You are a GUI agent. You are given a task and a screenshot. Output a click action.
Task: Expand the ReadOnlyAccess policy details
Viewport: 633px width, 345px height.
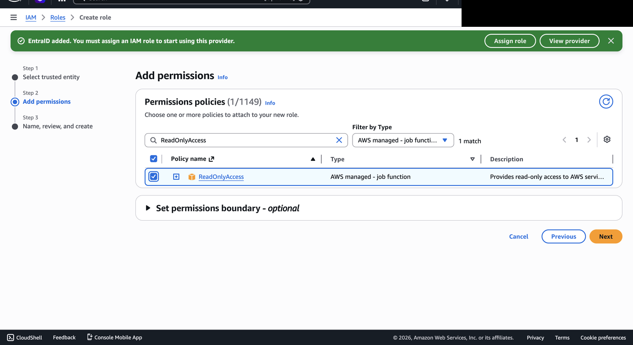coord(176,177)
